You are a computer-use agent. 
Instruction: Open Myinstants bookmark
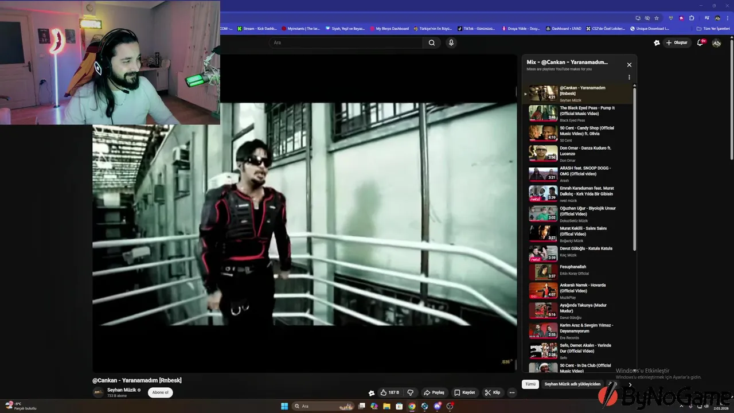tap(301, 28)
